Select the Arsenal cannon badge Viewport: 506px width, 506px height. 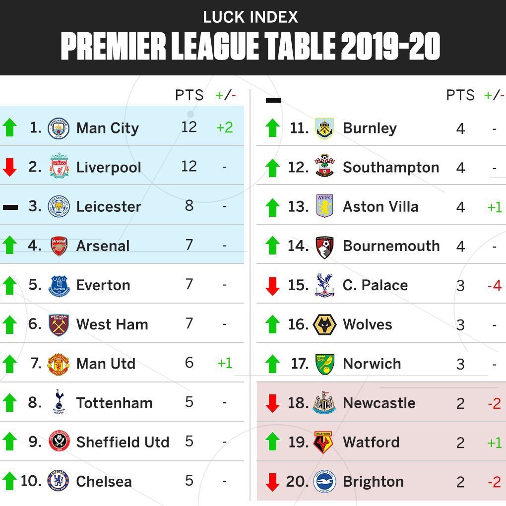(x=59, y=246)
